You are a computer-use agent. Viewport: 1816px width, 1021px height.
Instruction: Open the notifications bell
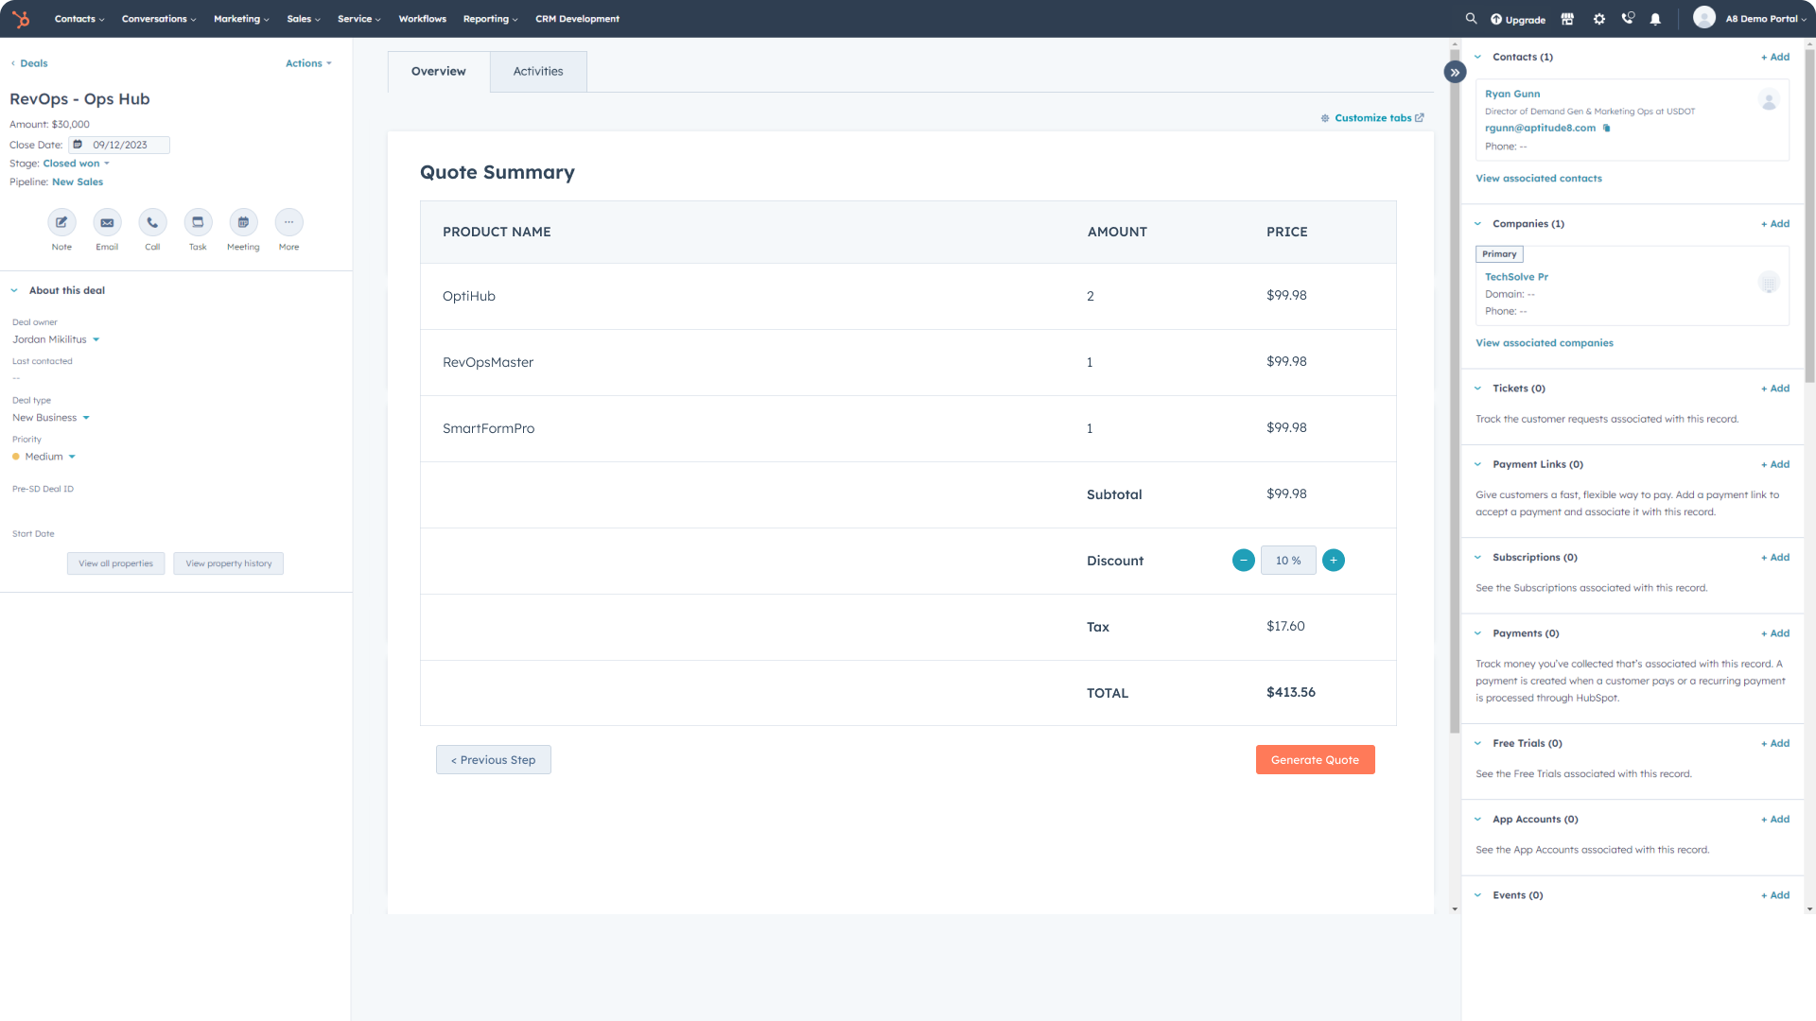coord(1655,19)
